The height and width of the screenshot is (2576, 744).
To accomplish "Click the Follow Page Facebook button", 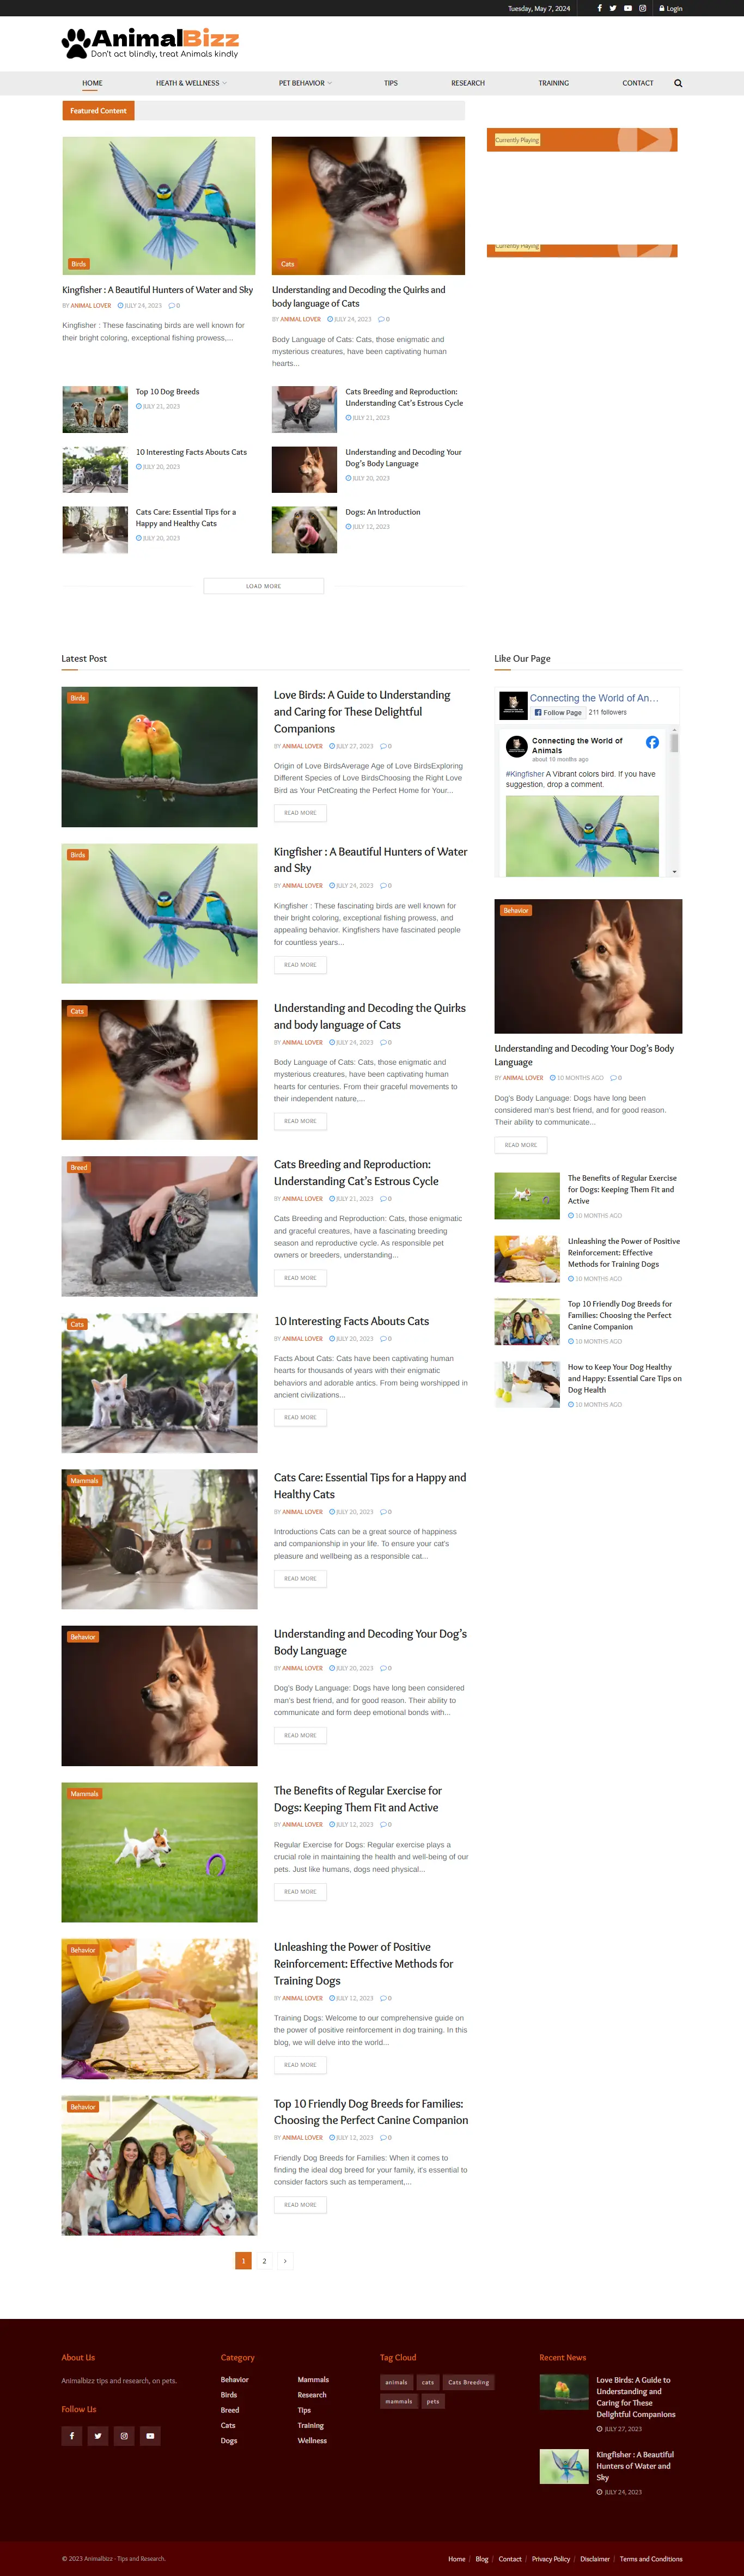I will pos(558,712).
